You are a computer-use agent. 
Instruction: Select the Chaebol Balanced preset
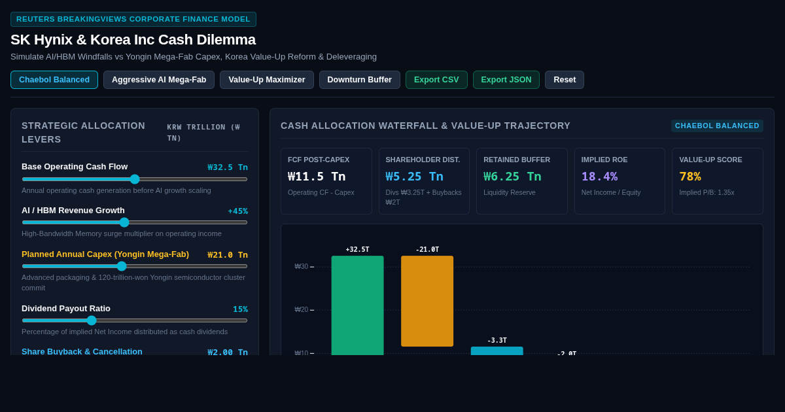pyautogui.click(x=54, y=80)
